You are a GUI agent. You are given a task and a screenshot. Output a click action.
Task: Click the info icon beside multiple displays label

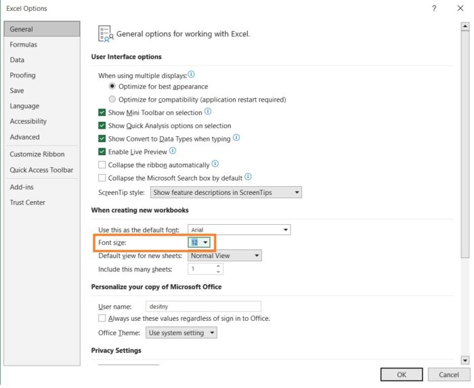click(191, 74)
